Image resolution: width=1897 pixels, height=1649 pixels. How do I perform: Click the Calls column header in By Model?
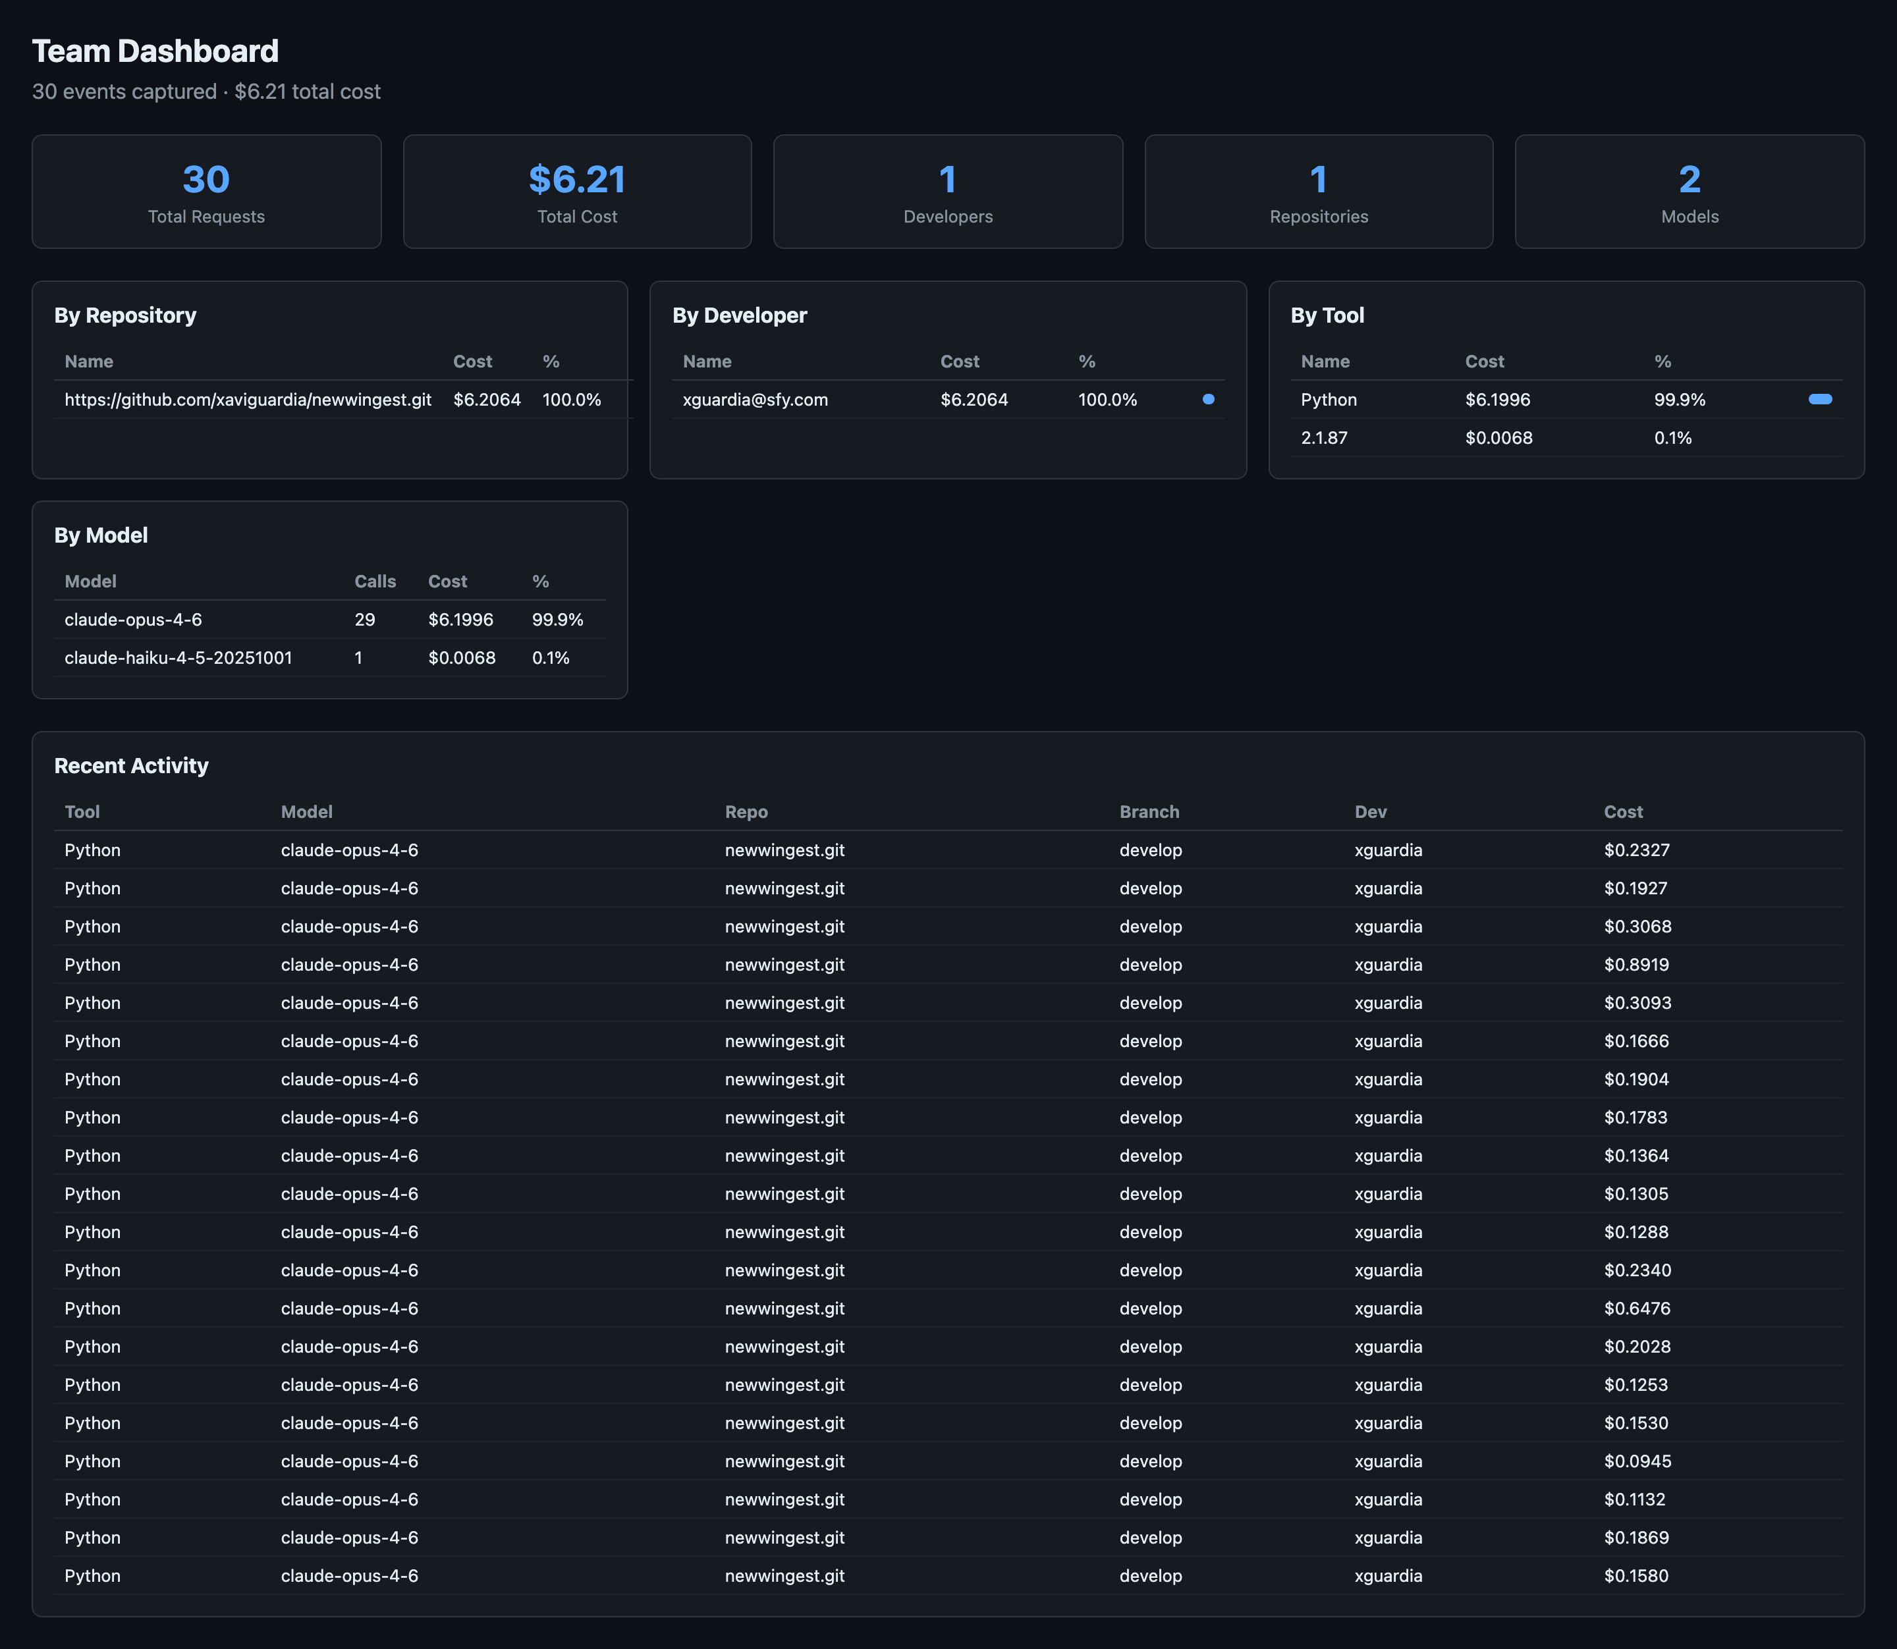tap(375, 581)
